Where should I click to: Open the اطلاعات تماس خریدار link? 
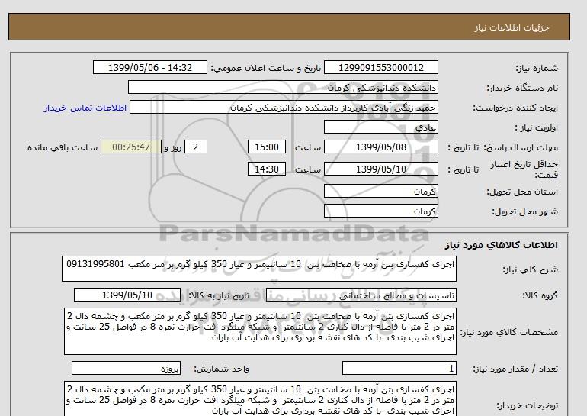tap(85, 108)
